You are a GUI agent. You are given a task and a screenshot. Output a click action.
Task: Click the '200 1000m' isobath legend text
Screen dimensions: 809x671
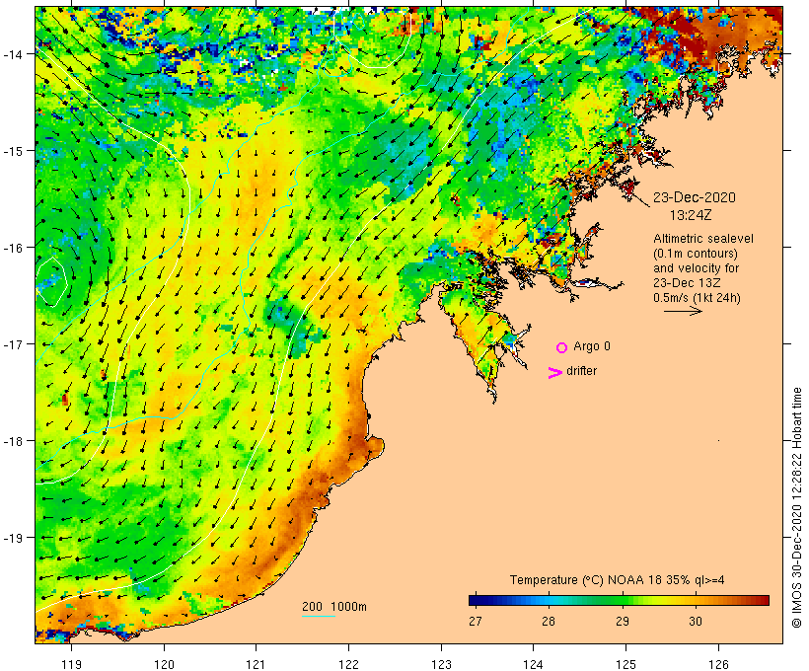pyautogui.click(x=334, y=607)
